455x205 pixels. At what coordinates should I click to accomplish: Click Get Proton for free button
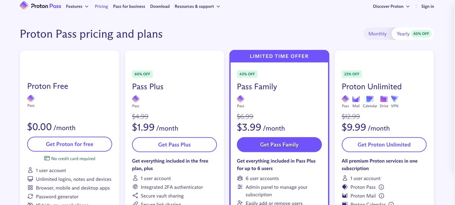pos(69,144)
